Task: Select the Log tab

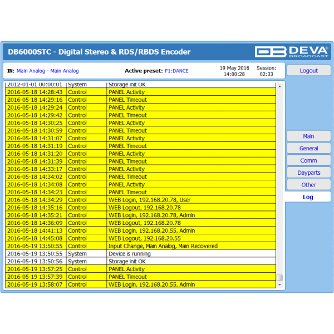Action: click(308, 197)
